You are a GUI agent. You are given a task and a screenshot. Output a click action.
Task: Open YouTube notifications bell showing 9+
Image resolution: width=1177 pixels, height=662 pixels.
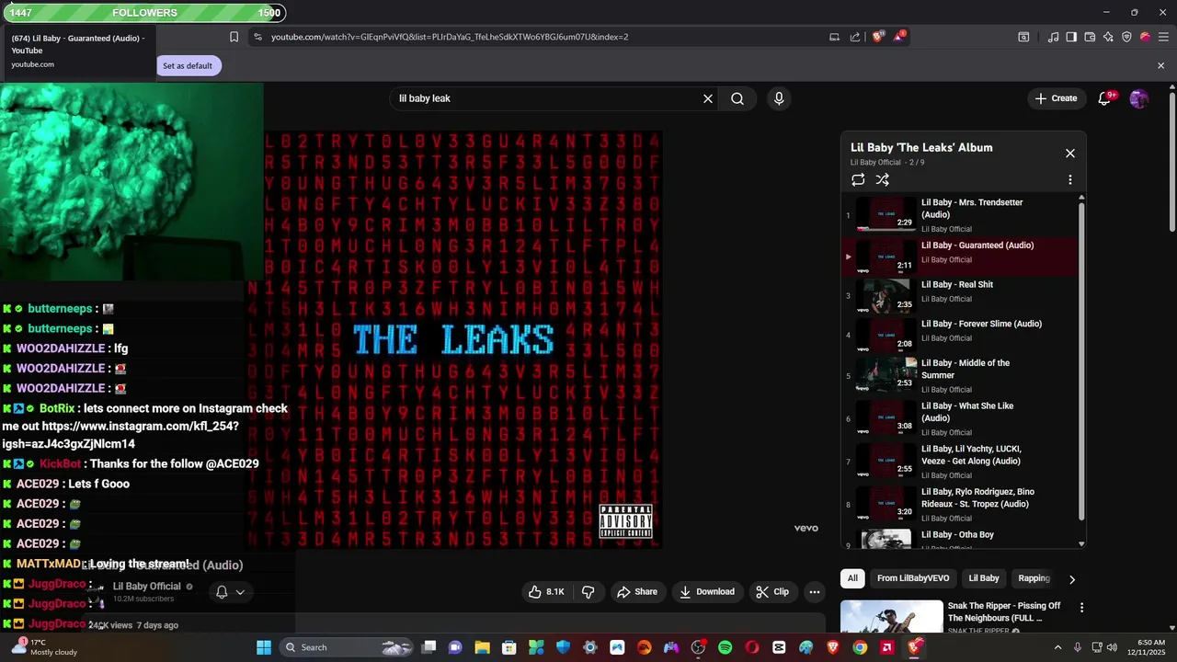[1106, 98]
